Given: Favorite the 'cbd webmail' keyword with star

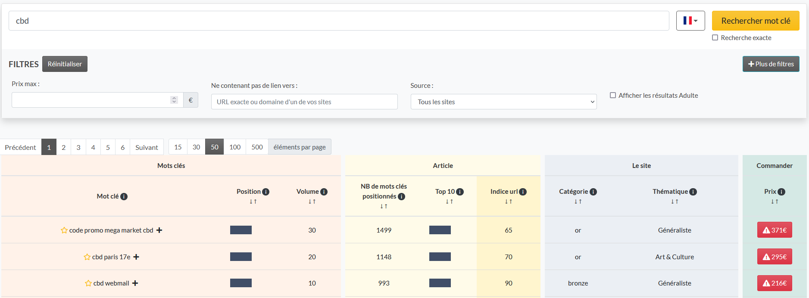Looking at the screenshot, I should coord(88,283).
